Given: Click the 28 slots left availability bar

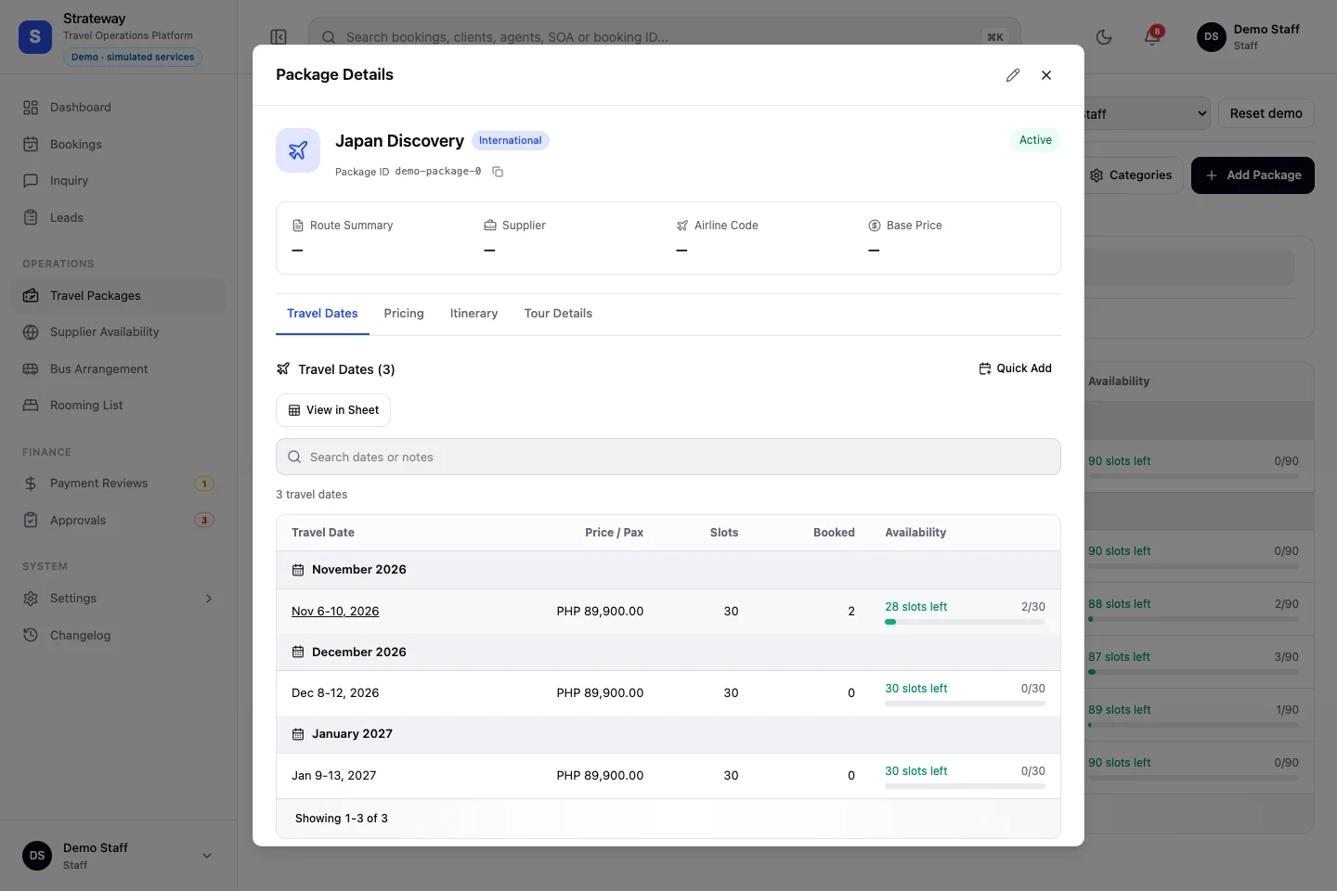Looking at the screenshot, I should pos(965,622).
